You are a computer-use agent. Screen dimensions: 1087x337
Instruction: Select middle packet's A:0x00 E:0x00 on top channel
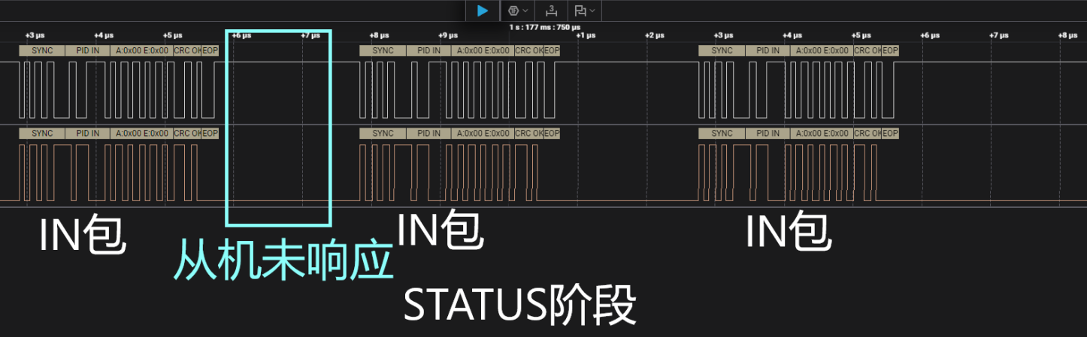click(482, 50)
